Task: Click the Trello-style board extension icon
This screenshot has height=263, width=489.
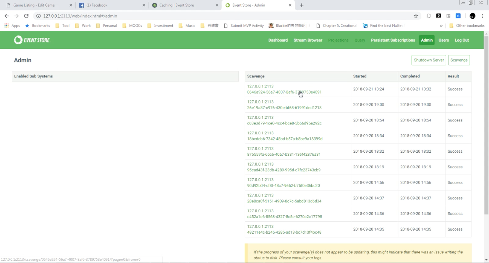Action: (x=449, y=16)
